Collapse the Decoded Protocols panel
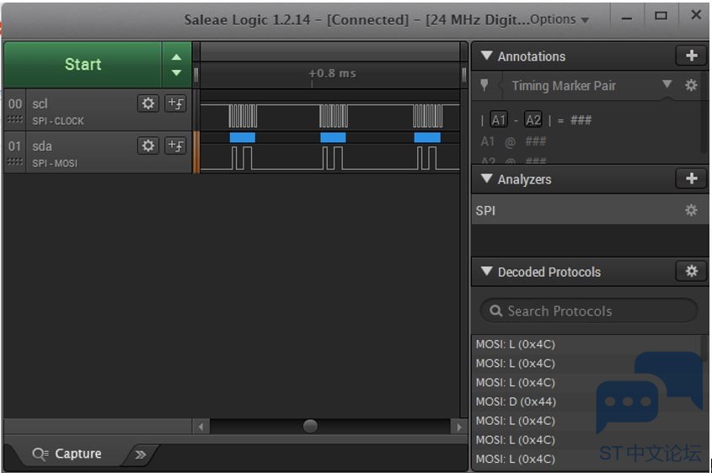Image resolution: width=712 pixels, height=473 pixels. pos(486,271)
